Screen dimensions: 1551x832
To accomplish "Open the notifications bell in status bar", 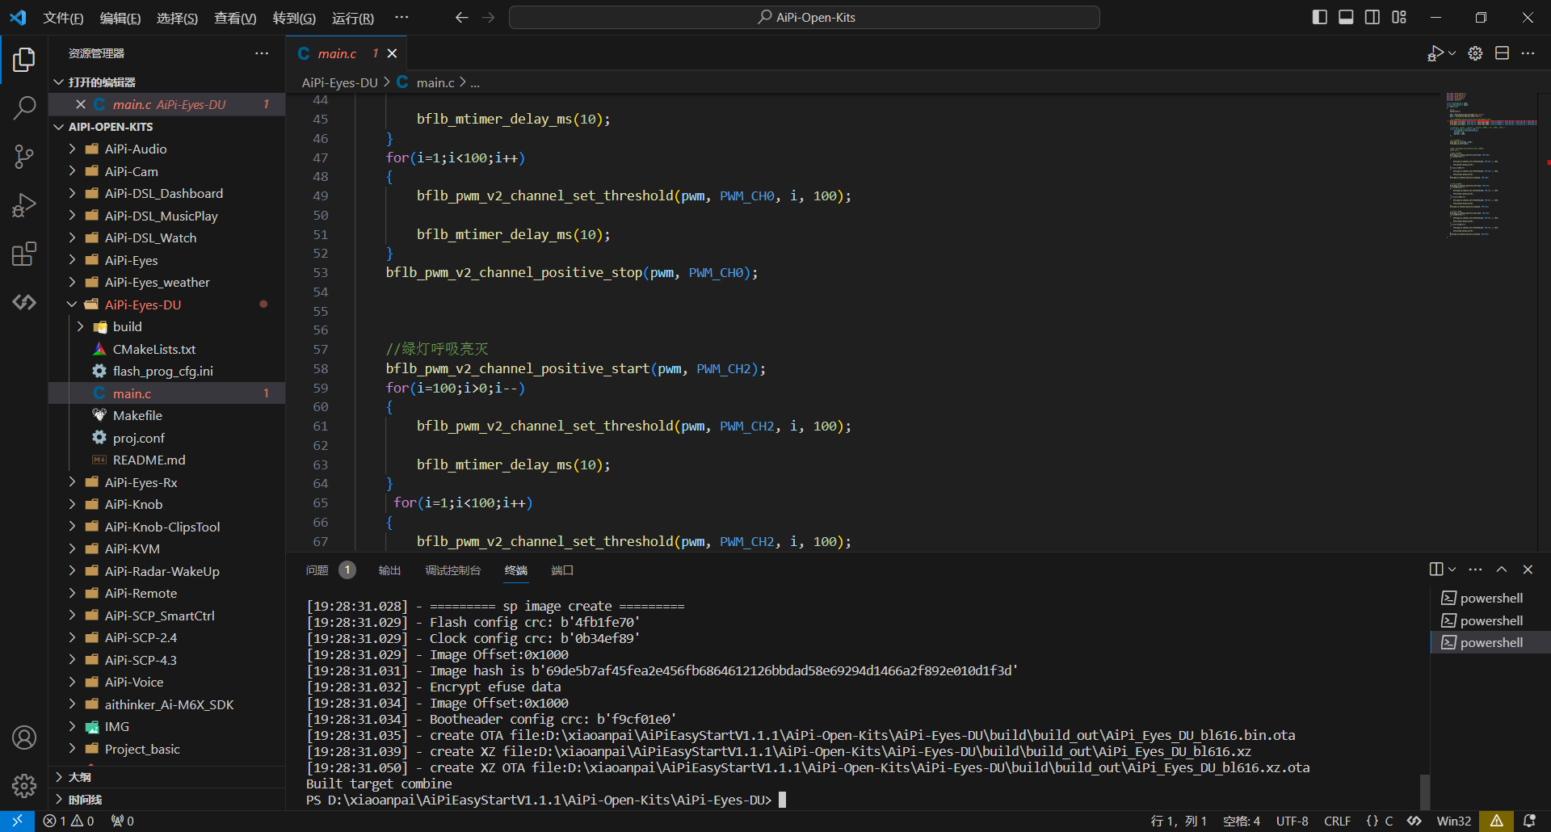I will pyautogui.click(x=1529, y=821).
